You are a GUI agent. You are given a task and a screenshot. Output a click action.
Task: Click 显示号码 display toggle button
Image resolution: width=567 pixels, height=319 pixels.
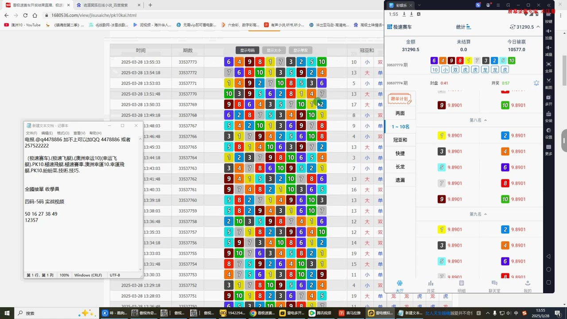click(x=248, y=51)
